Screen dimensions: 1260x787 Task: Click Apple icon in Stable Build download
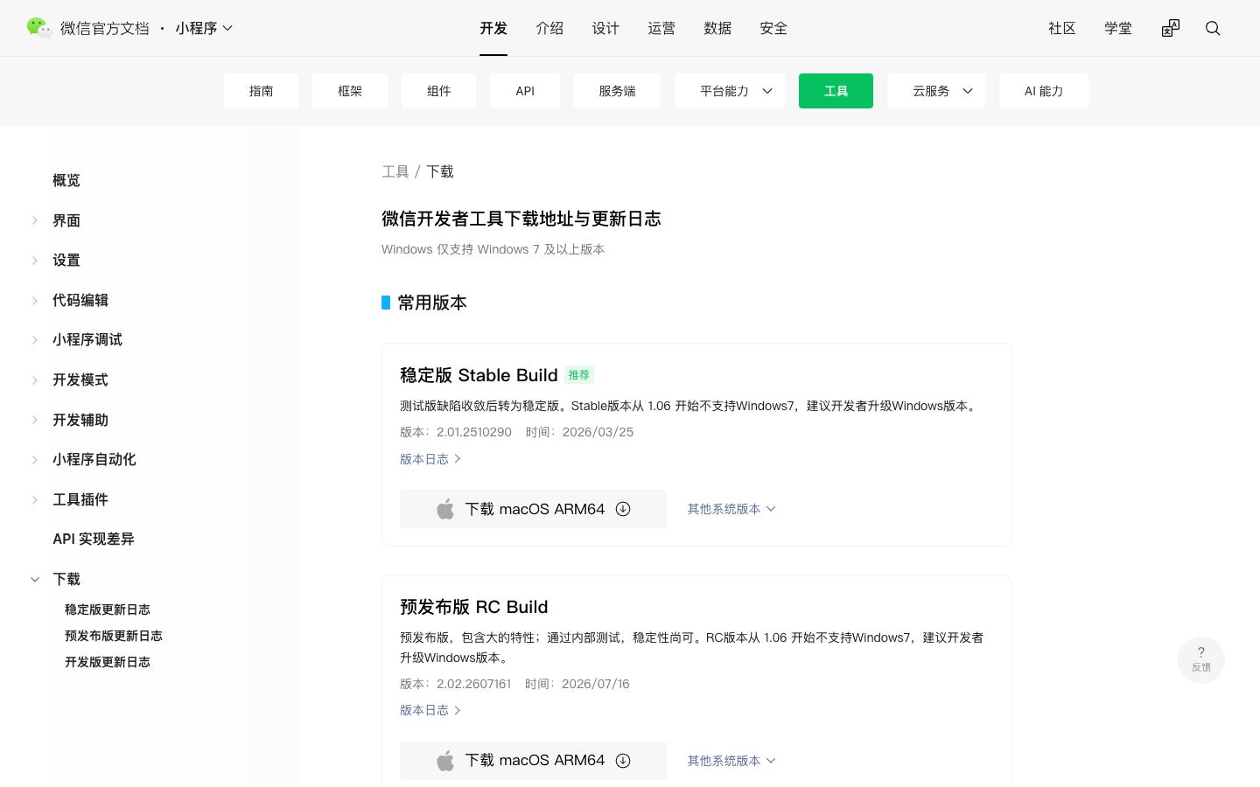(445, 509)
